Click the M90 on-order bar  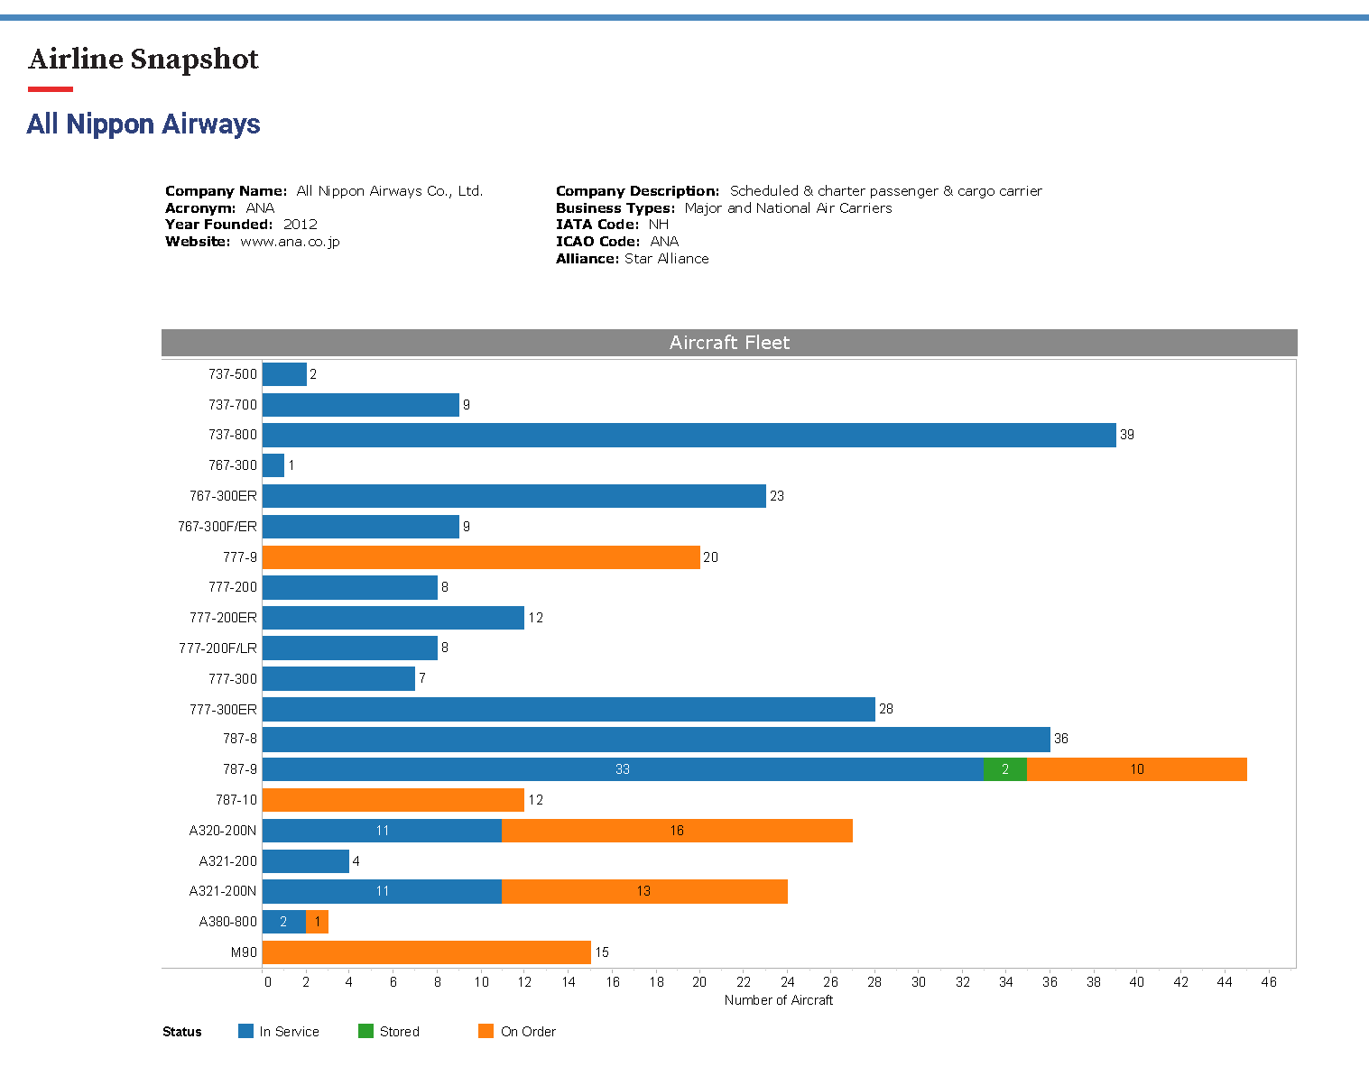(x=426, y=952)
